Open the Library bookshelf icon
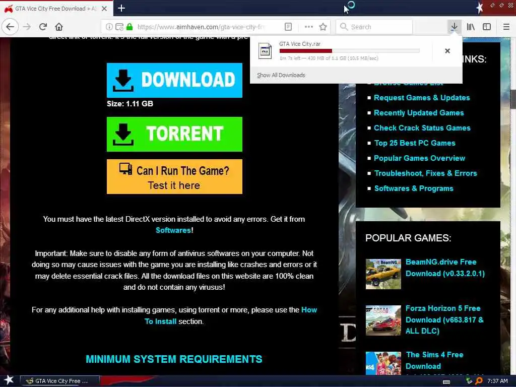Image resolution: width=516 pixels, height=387 pixels. click(471, 27)
